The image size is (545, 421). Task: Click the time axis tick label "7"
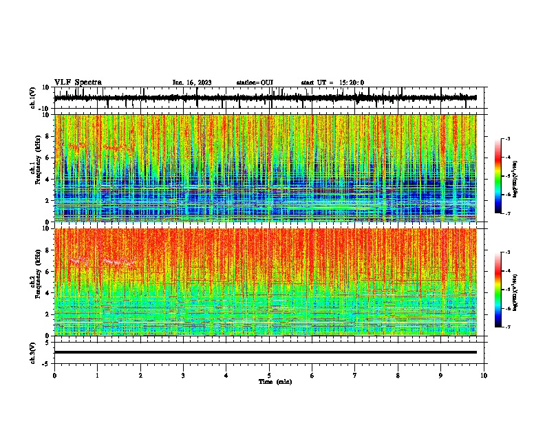pos(355,376)
